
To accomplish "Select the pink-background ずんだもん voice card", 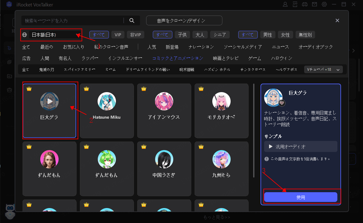I will [x=49, y=169].
